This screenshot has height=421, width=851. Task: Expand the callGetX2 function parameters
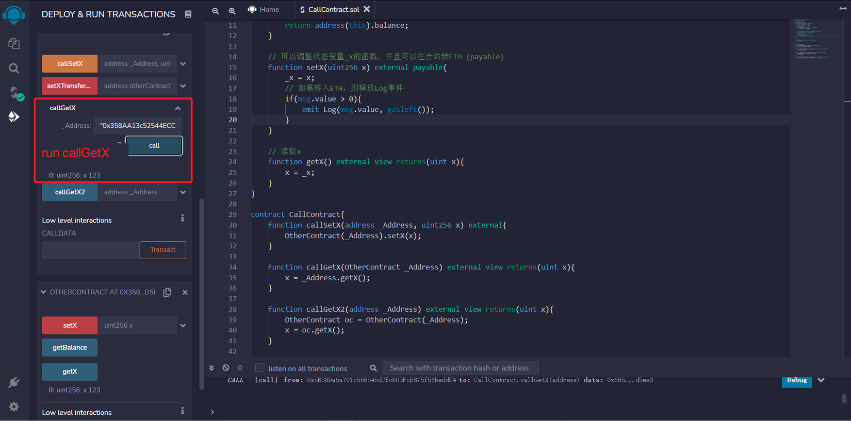pos(183,192)
